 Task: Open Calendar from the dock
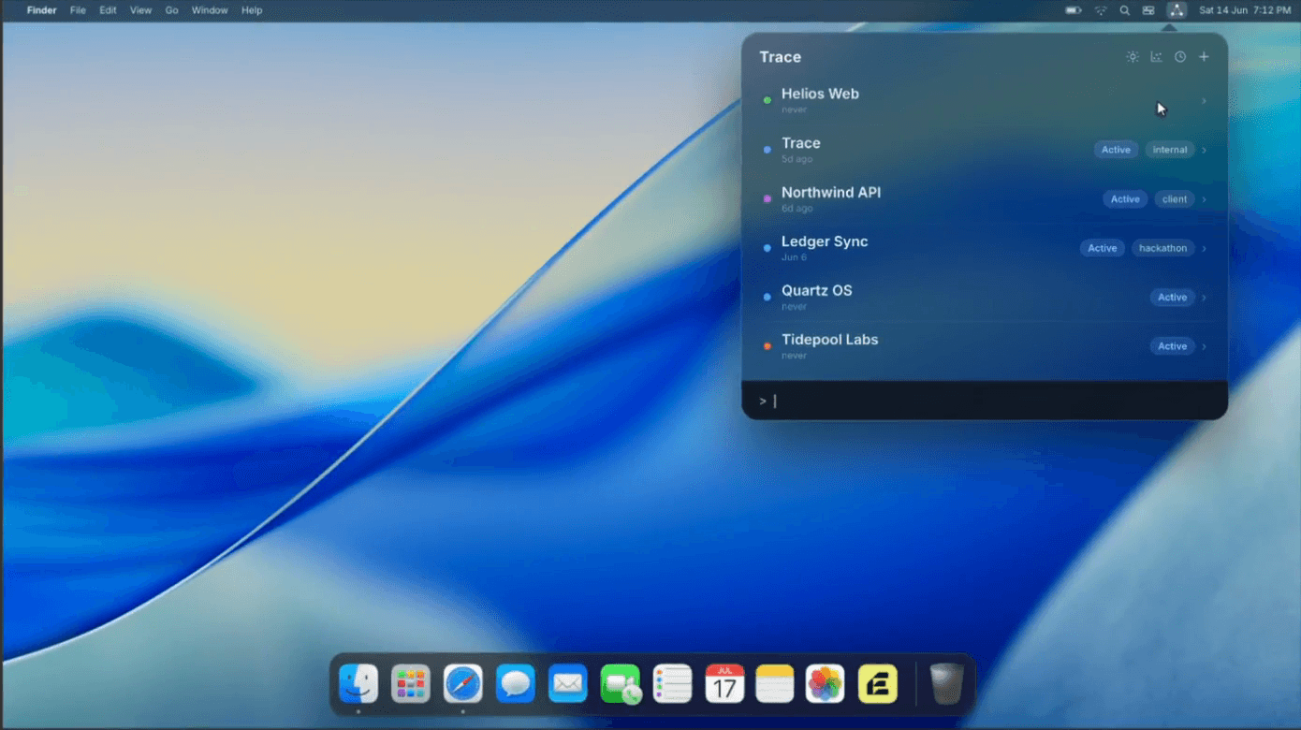724,684
